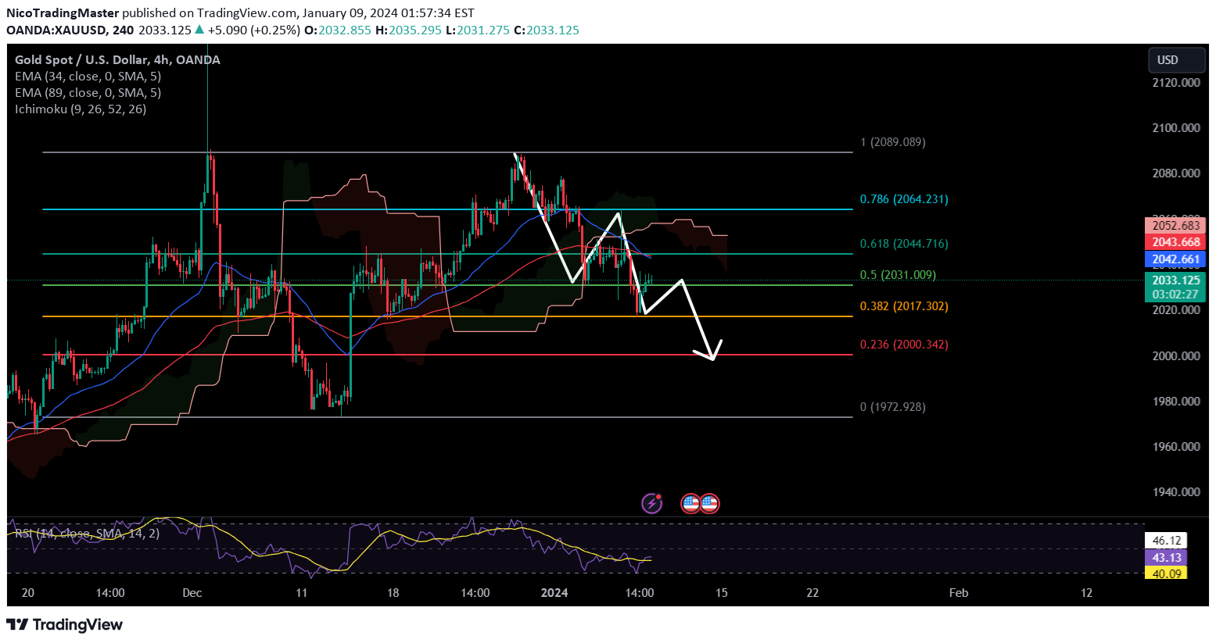Screen dimensions: 1216x643
Task: Click the 1960.000 price axis label
Action: [1175, 447]
